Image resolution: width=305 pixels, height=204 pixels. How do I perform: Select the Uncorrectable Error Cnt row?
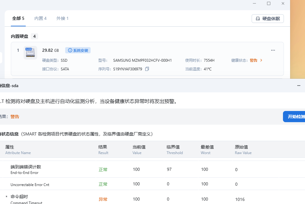point(153,184)
